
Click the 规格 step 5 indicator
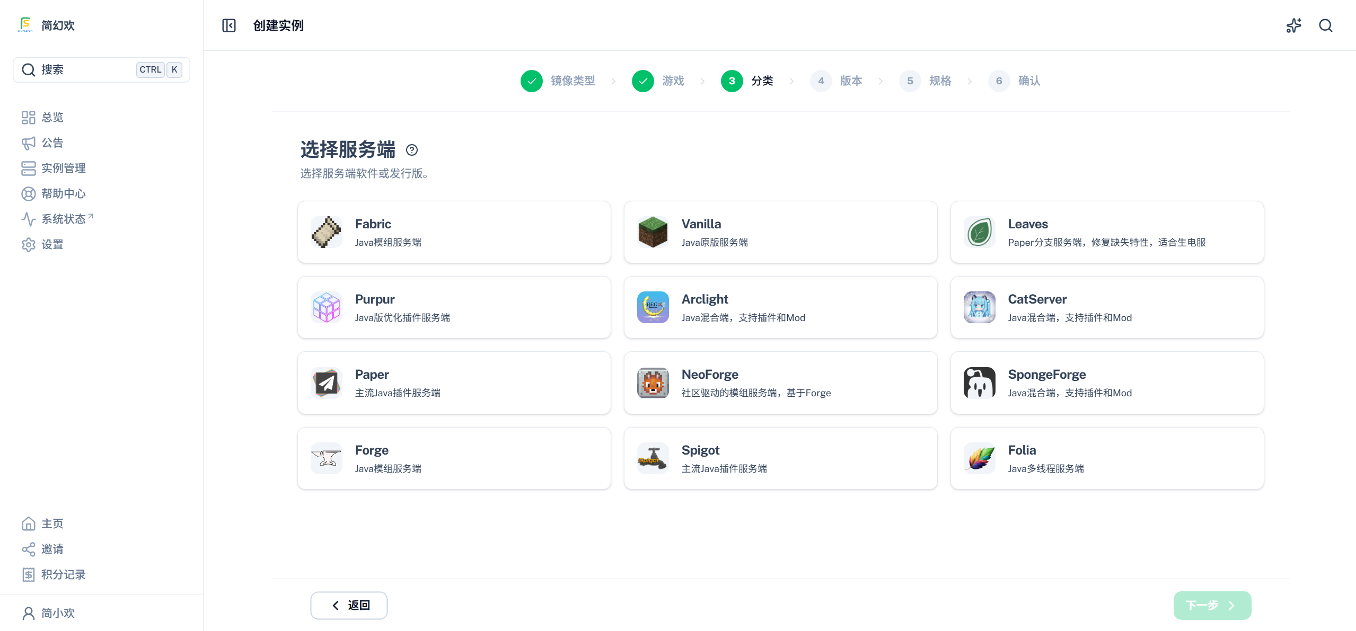925,81
